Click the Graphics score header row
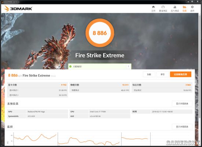The image size is (202, 147). (x=37, y=85)
